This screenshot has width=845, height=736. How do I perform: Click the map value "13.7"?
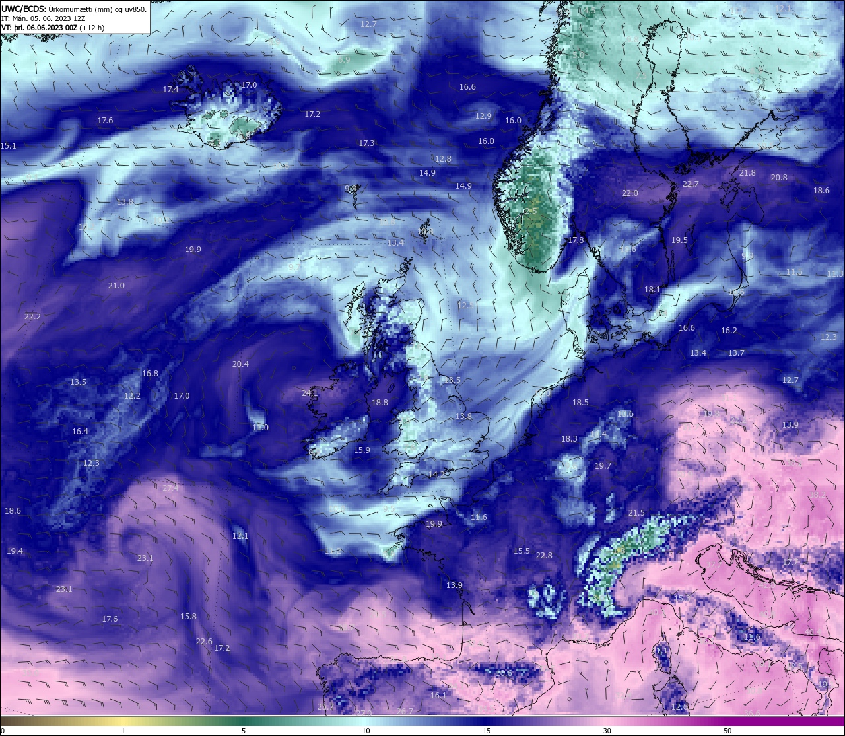[736, 352]
